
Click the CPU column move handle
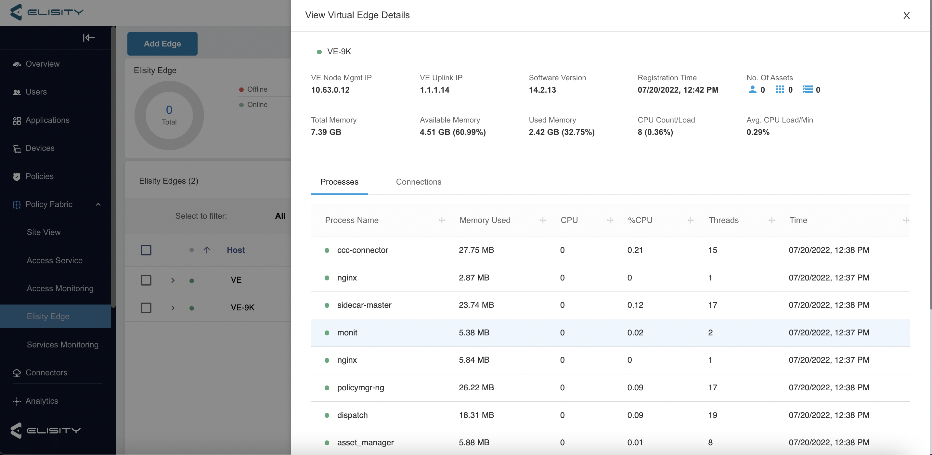[x=610, y=220]
